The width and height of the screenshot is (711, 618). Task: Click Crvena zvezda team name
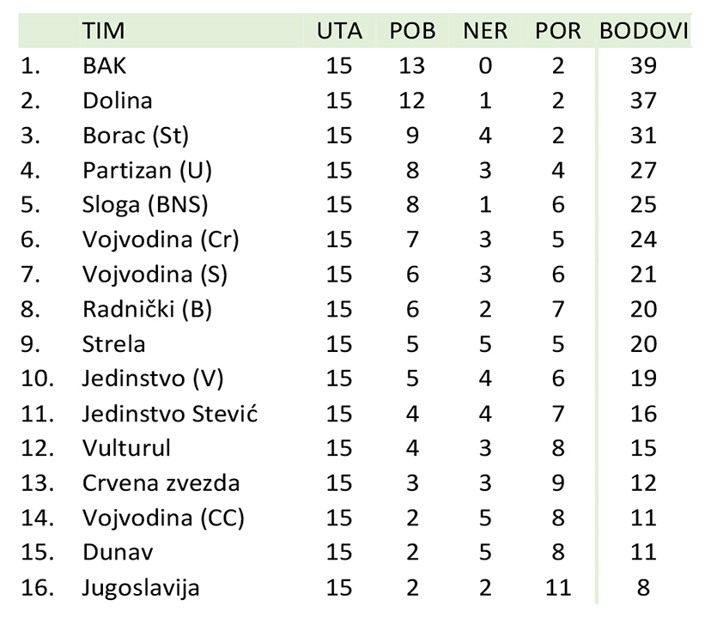[161, 483]
